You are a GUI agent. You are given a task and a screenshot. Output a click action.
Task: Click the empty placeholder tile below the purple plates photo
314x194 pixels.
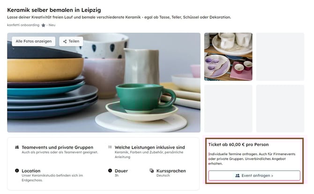(x=228, y=108)
